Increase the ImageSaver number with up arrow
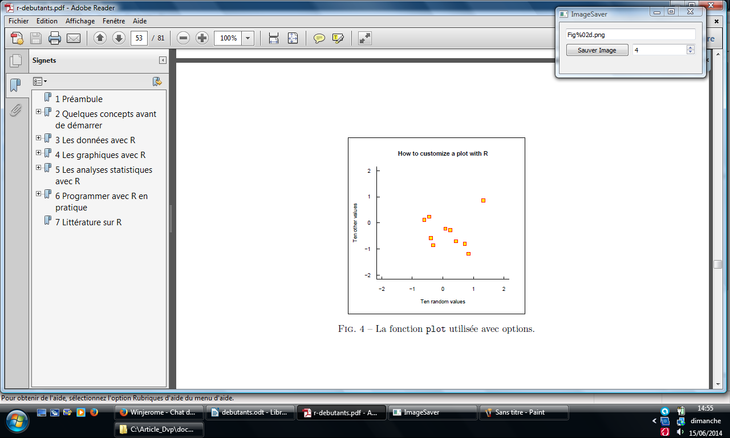730x438 pixels. pyautogui.click(x=691, y=47)
